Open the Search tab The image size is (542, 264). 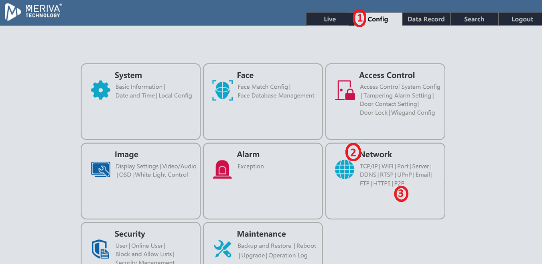(474, 19)
